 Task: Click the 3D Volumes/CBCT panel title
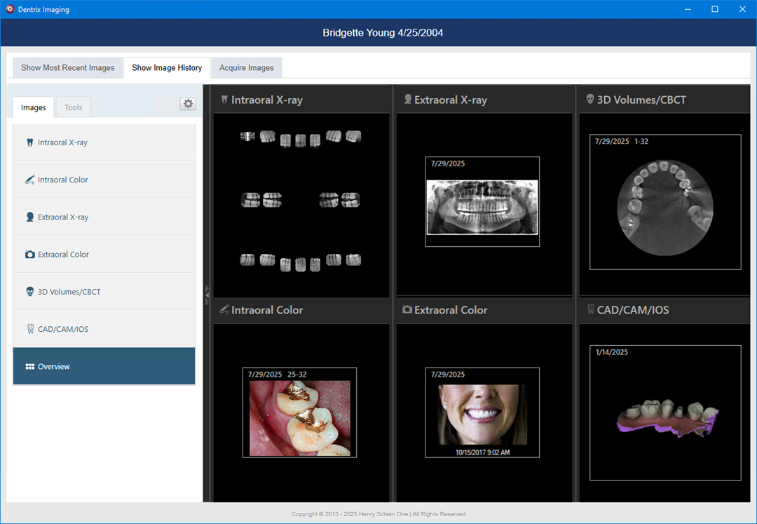click(x=641, y=100)
